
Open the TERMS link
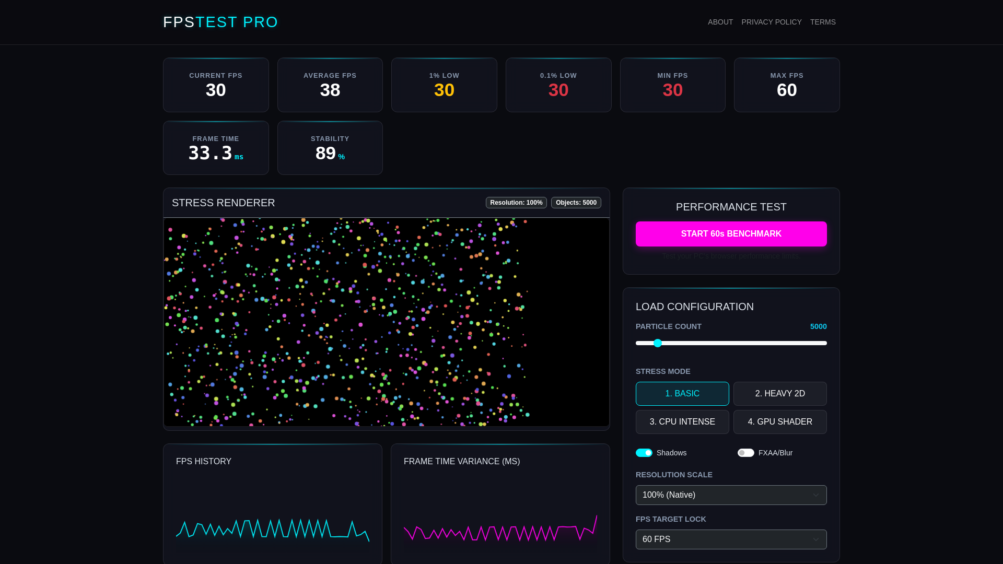(x=823, y=22)
